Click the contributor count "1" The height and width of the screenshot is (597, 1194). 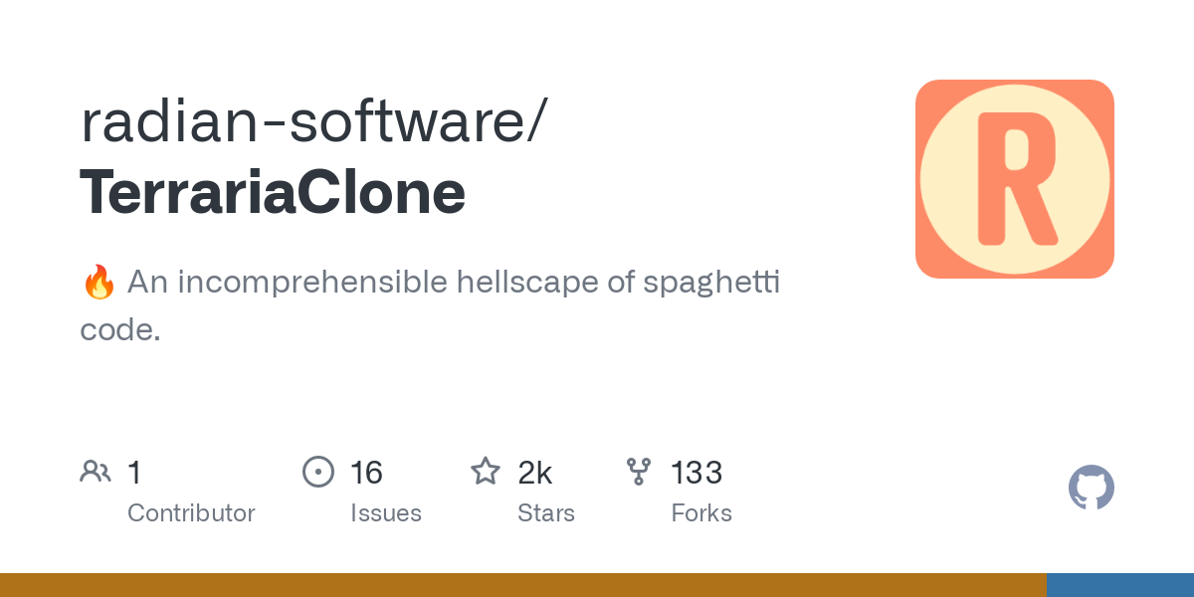click(134, 472)
